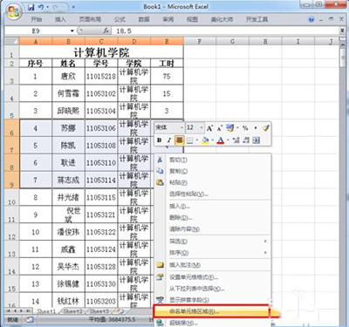
Task: Switch to 公式 ribbon tab
Action: 120,19
